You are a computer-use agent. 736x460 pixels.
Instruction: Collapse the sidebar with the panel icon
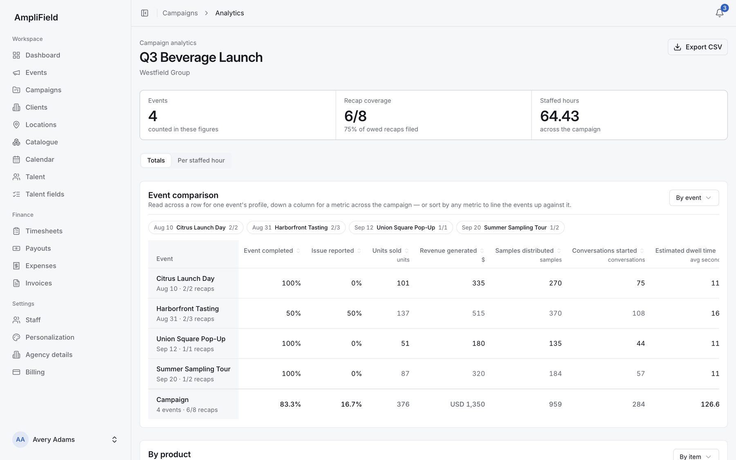(145, 13)
